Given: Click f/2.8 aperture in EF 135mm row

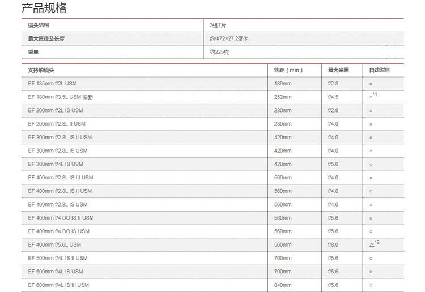Looking at the screenshot, I should [x=333, y=84].
